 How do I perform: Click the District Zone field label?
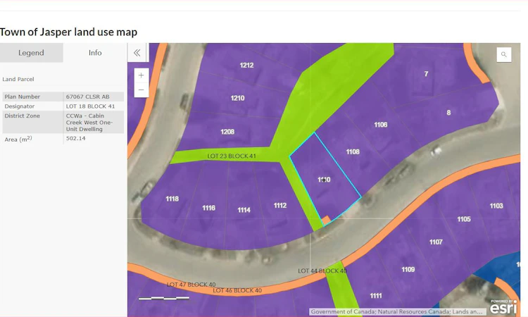23,116
